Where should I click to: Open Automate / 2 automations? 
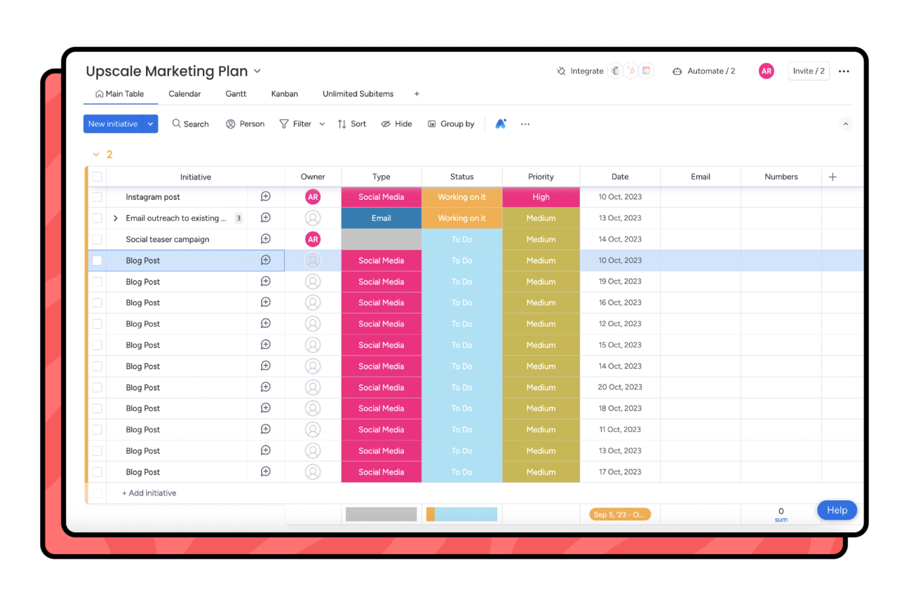(703, 71)
